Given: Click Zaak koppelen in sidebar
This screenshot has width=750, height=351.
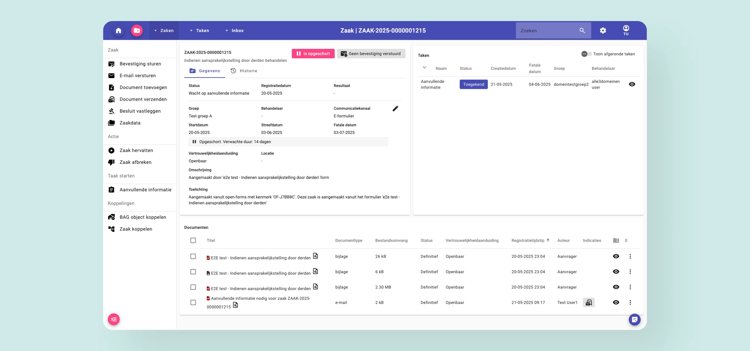Looking at the screenshot, I should point(140,229).
